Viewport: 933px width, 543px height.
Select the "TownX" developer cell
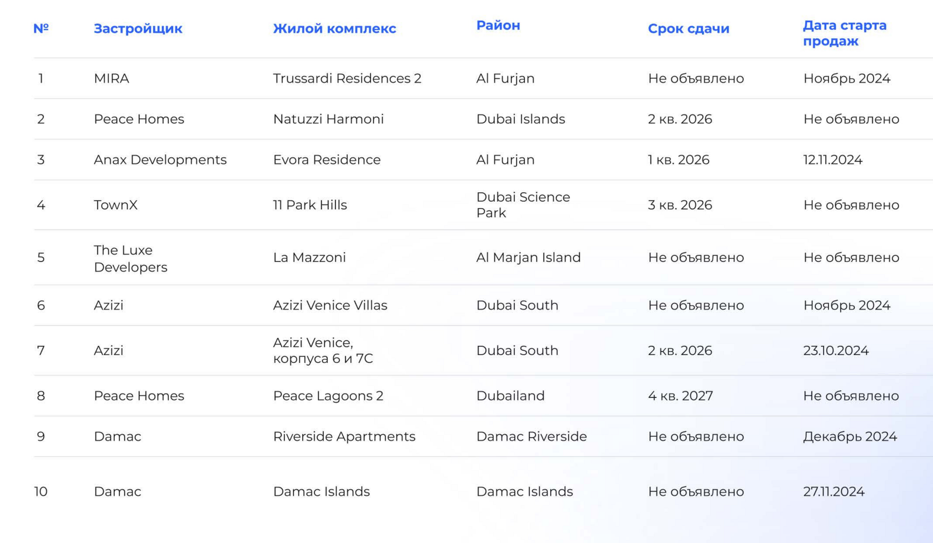(116, 205)
